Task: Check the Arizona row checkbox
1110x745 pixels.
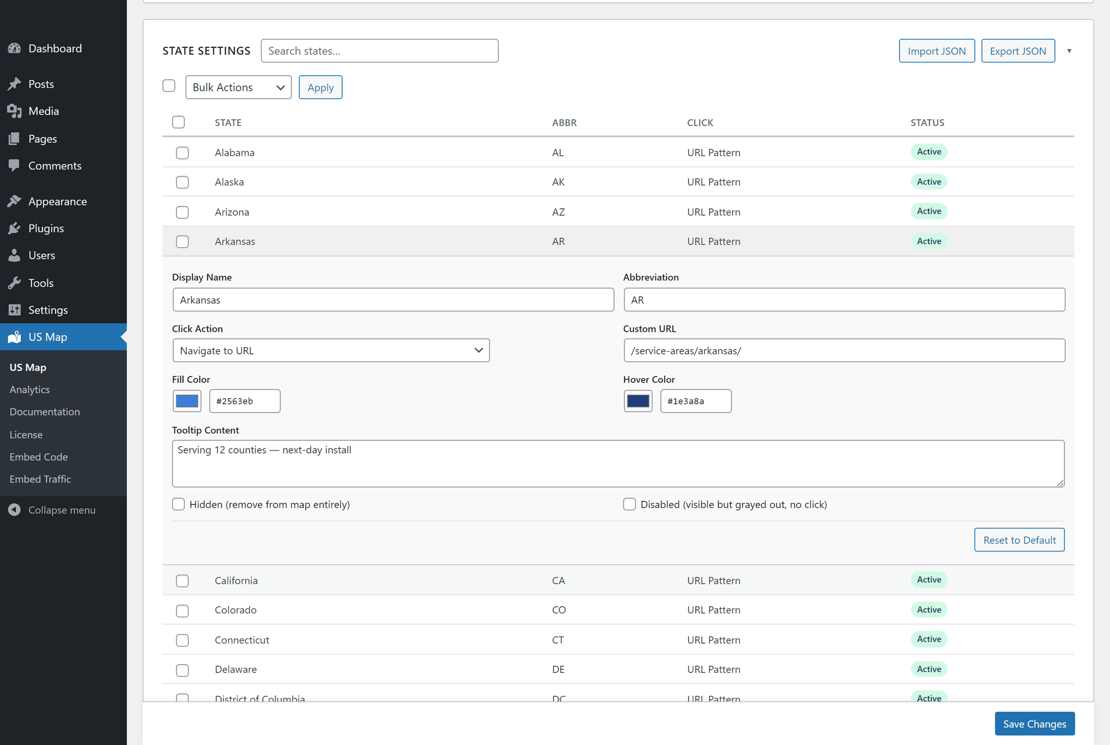Action: [183, 212]
